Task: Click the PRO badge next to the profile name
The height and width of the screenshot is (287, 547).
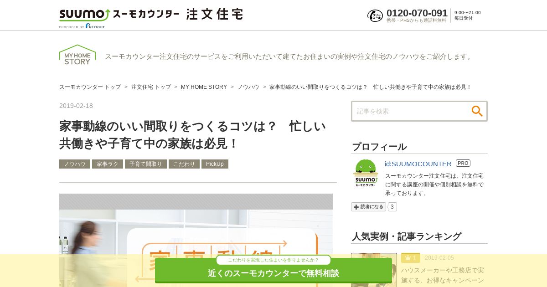Action: click(463, 163)
